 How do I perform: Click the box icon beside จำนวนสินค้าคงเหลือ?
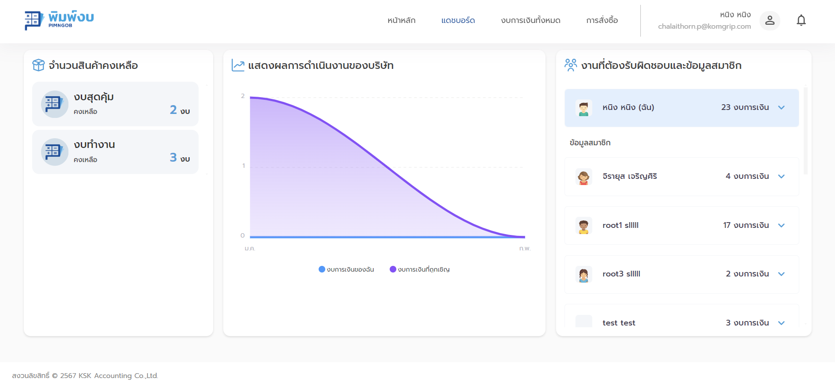click(x=38, y=65)
